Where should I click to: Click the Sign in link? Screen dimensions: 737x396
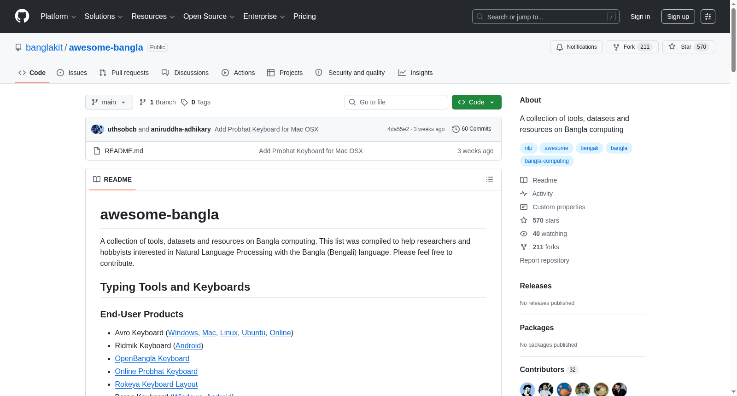[640, 17]
